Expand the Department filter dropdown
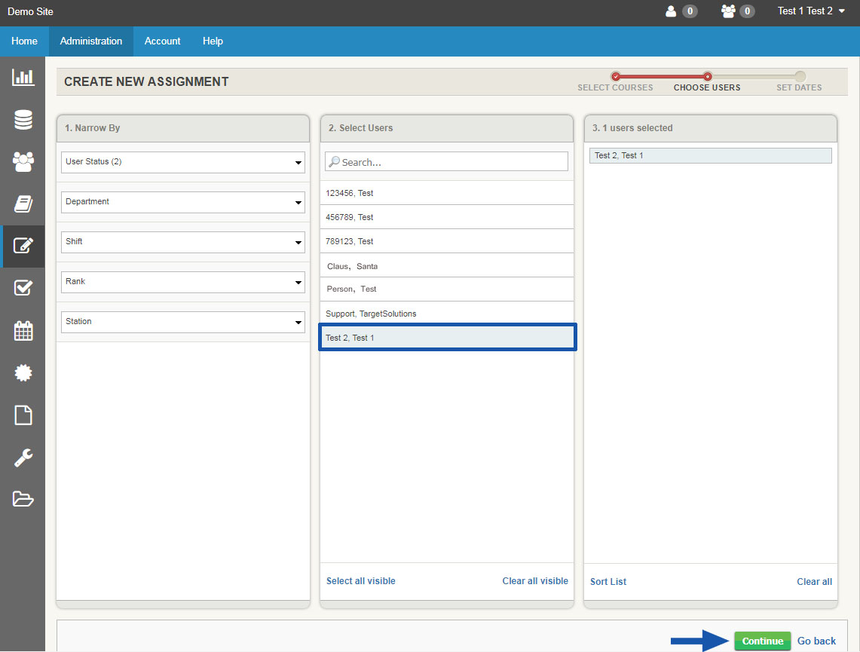This screenshot has height=652, width=860. click(x=182, y=202)
